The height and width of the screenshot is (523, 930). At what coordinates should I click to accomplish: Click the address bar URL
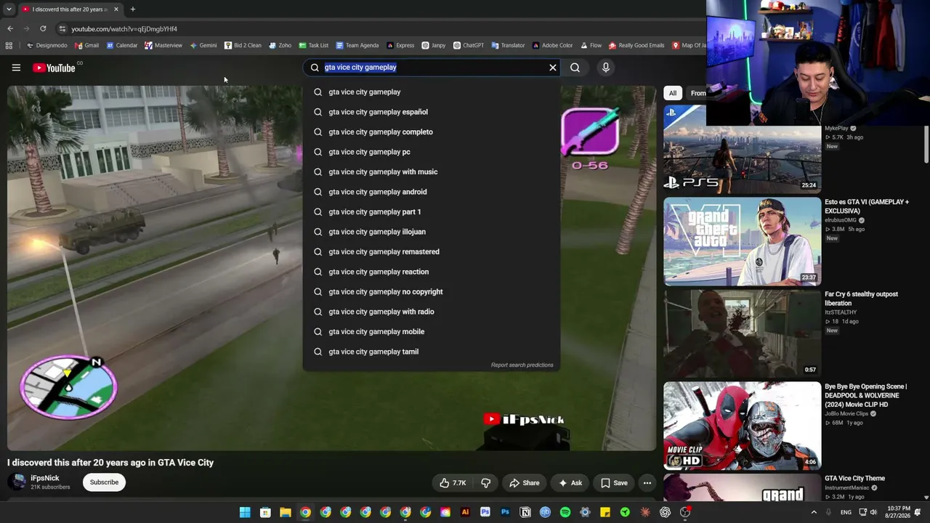(124, 29)
